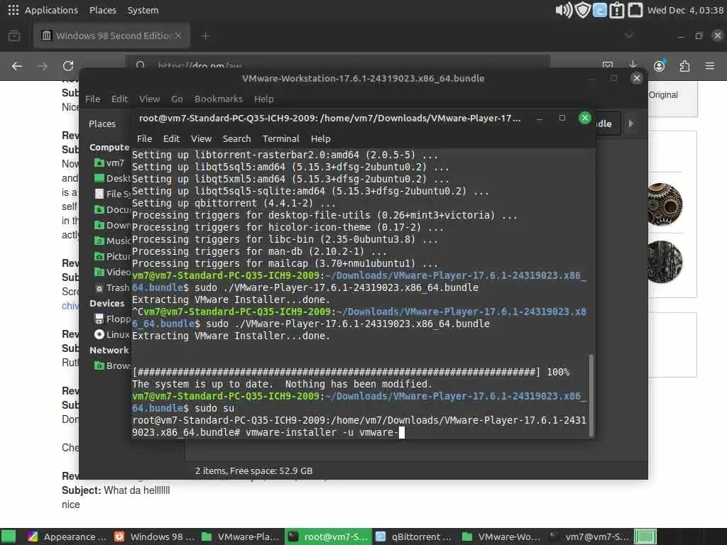
Task: Select Pictures folder in sidebar
Action: pyautogui.click(x=111, y=256)
